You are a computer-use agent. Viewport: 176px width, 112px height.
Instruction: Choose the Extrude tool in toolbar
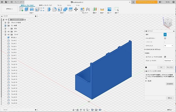tap(27, 9)
